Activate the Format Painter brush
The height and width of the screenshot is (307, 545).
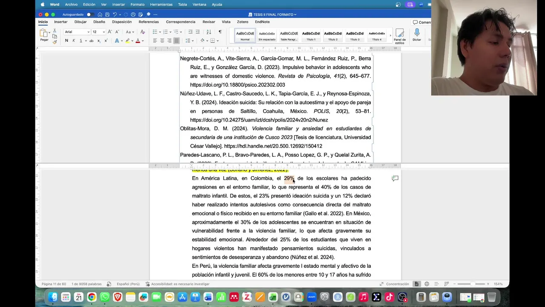[54, 42]
